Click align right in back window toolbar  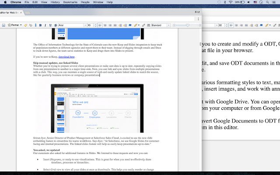(241, 25)
